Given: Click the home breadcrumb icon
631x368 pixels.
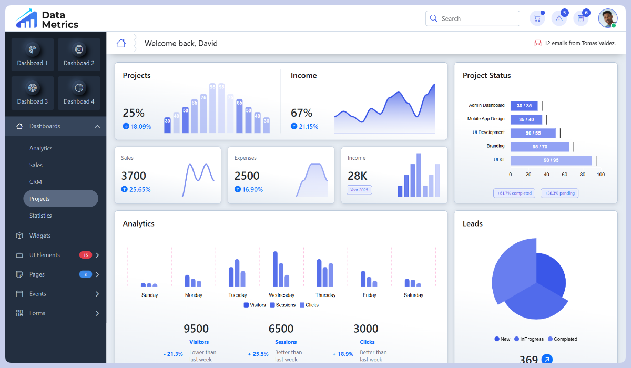Looking at the screenshot, I should pos(121,43).
